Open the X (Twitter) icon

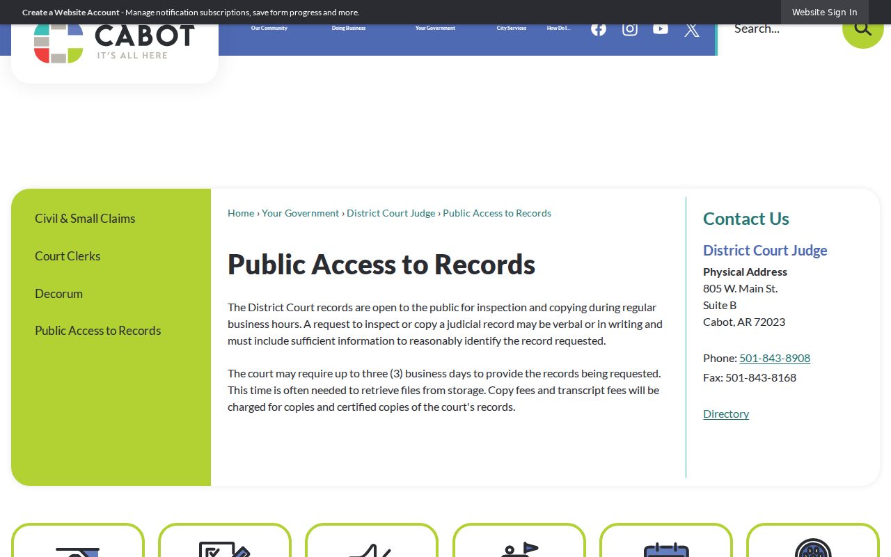pos(692,29)
